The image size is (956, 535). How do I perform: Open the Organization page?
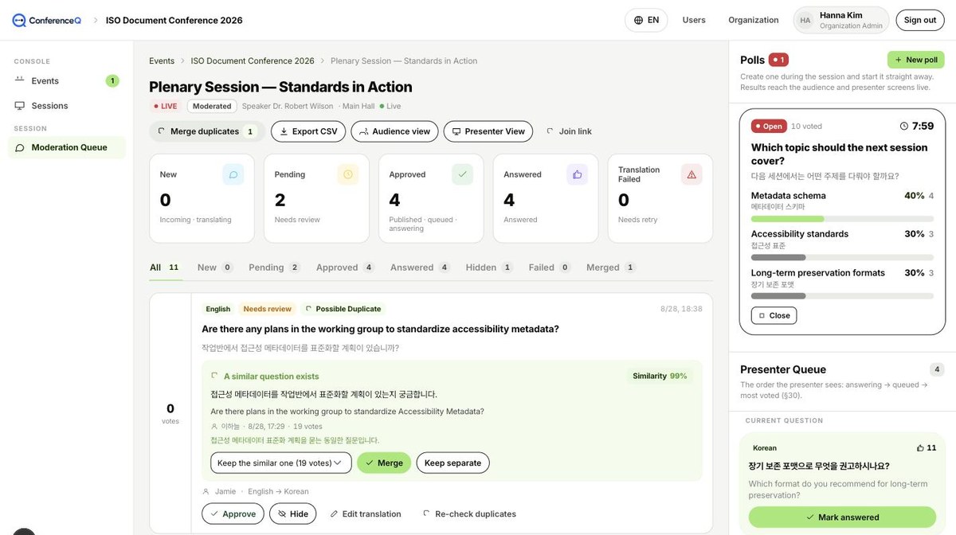[753, 20]
